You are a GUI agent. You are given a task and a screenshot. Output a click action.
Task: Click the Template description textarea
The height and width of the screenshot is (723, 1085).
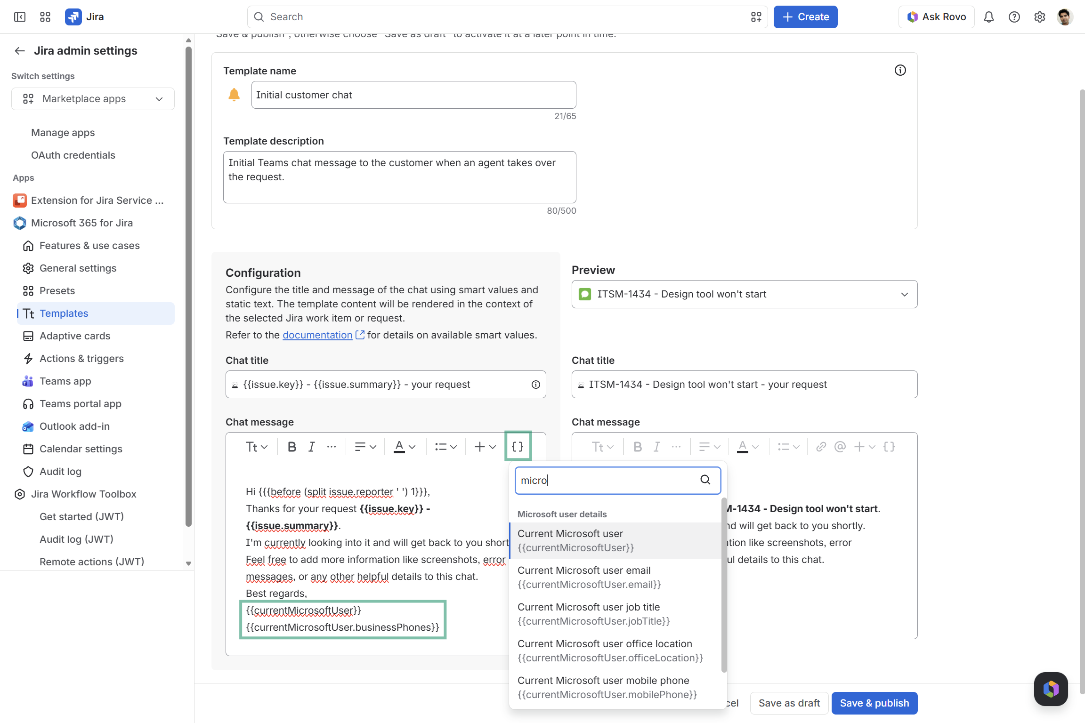400,177
